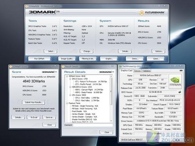Click Close button in Result Details window
This screenshot has height=146, width=195.
106,132
